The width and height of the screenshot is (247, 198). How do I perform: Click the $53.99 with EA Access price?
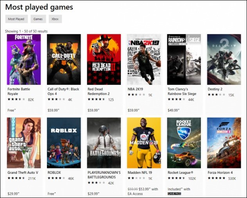[143, 191]
